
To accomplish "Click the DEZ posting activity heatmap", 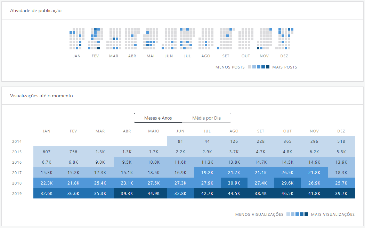I will (x=284, y=39).
